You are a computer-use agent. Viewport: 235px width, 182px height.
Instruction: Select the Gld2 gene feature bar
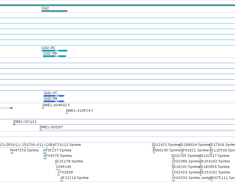point(55,11)
